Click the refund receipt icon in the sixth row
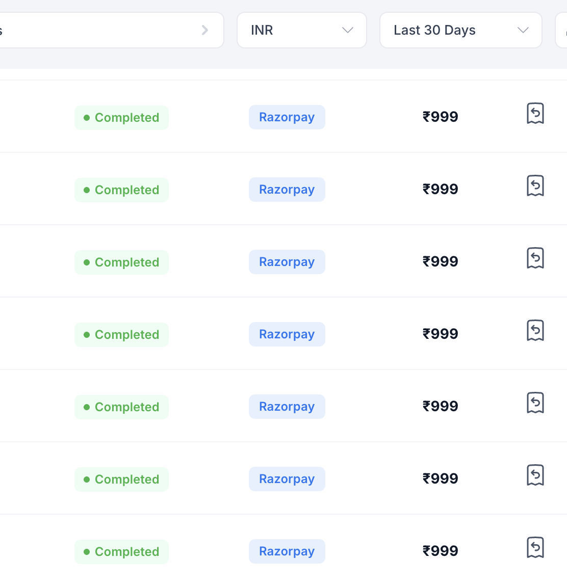This screenshot has height=586, width=567. (535, 475)
